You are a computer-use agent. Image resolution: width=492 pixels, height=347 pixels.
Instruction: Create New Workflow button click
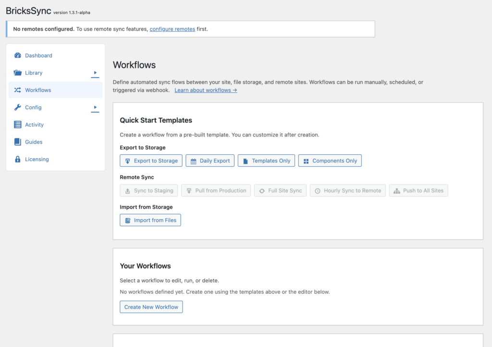point(151,307)
